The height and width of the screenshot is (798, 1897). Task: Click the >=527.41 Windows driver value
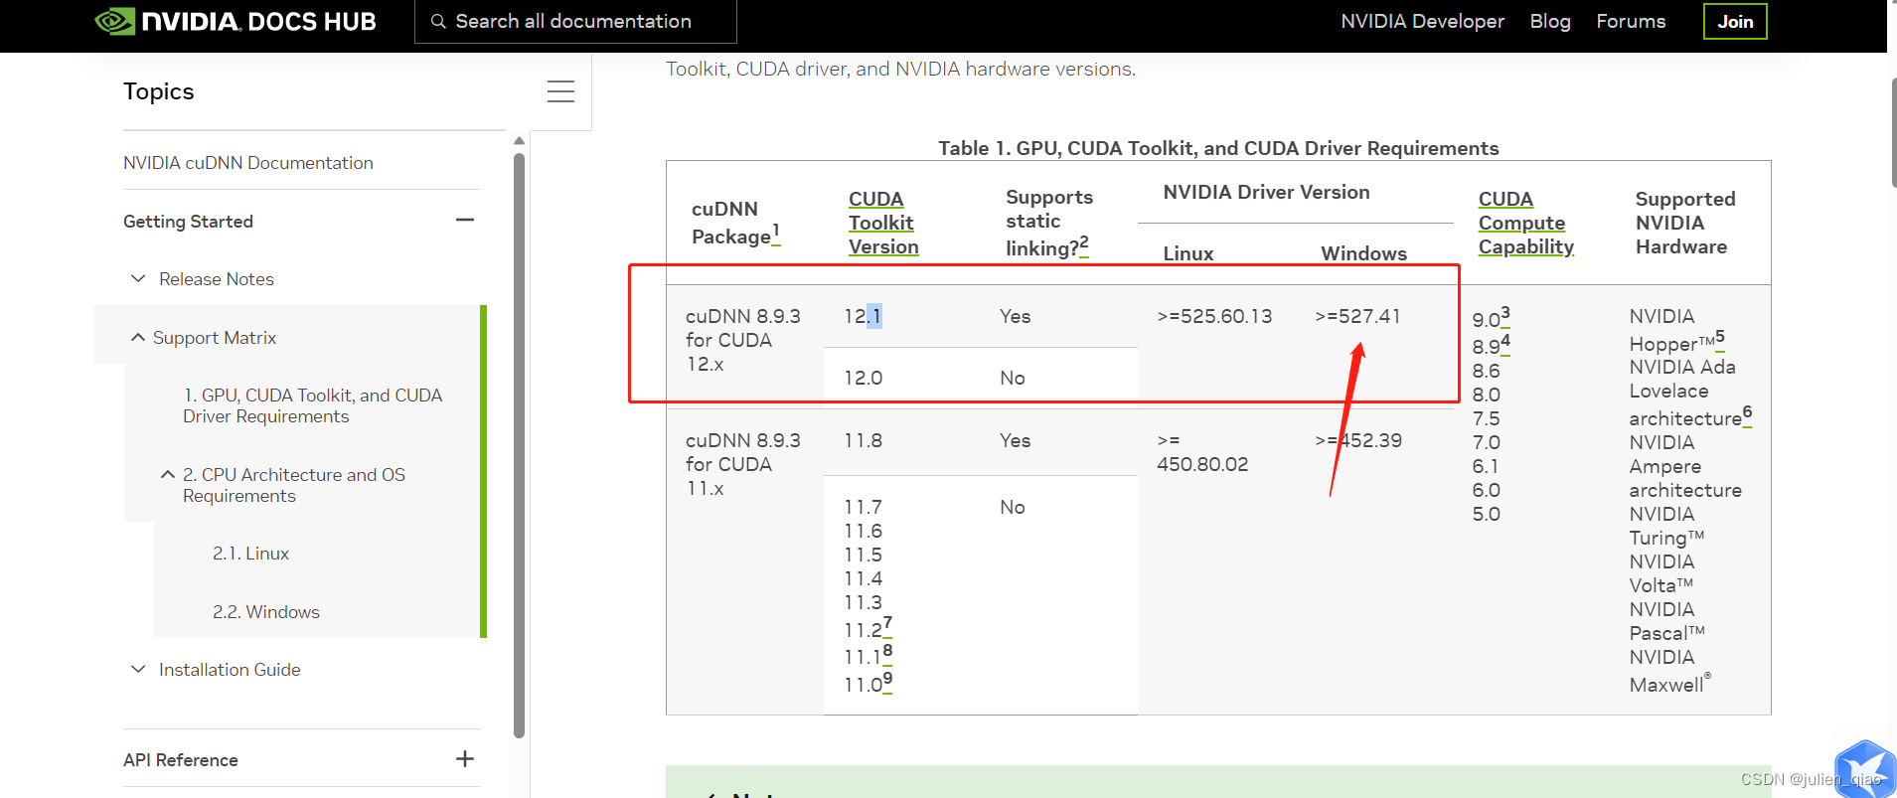coord(1357,316)
